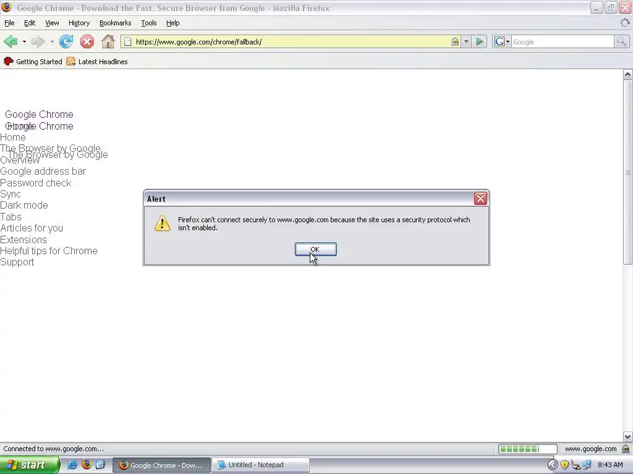Image resolution: width=633 pixels, height=474 pixels.
Task: Click the Forward arrow button
Action: [x=38, y=41]
